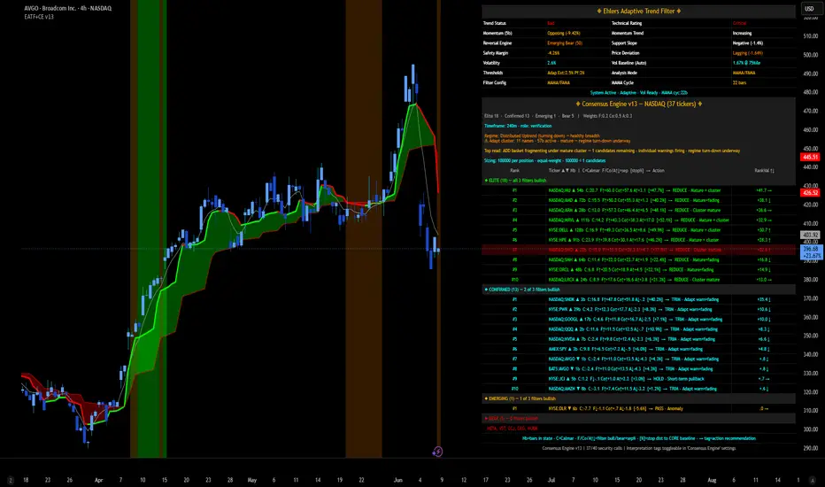
Task: Open the USD currency selector on price axis
Action: click(x=809, y=9)
